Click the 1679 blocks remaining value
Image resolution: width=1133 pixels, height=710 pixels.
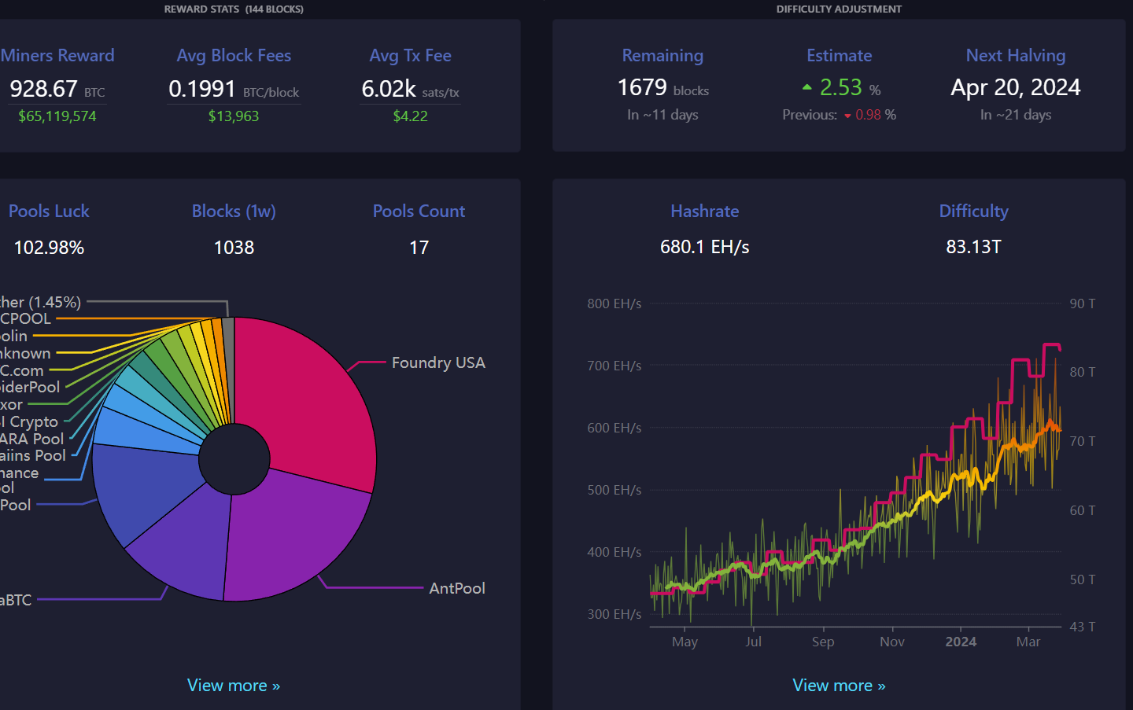point(662,87)
